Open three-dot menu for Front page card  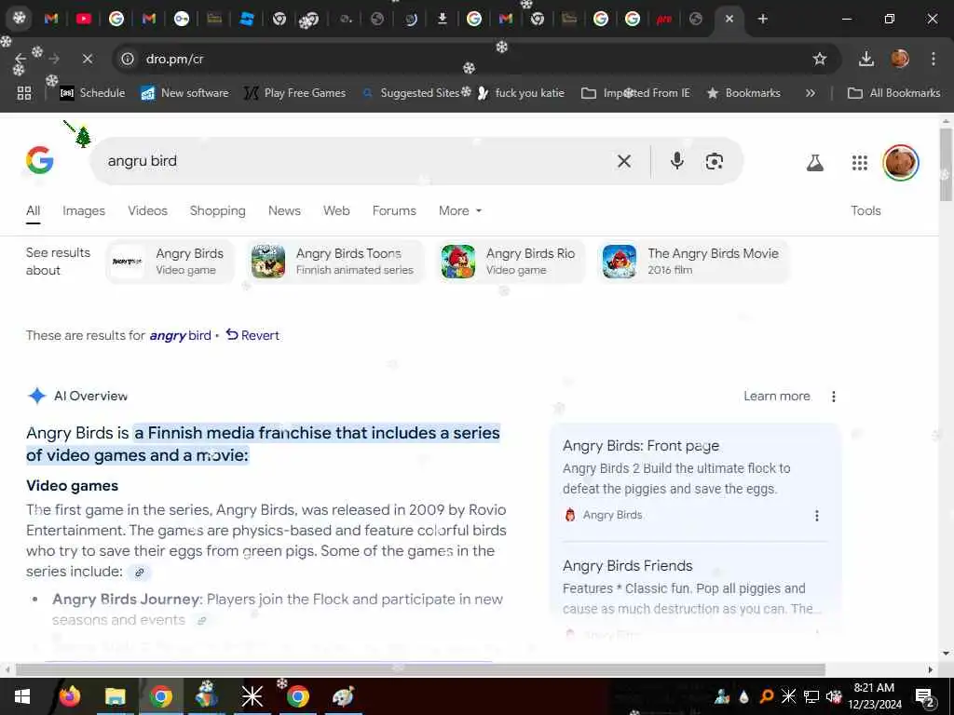click(816, 516)
